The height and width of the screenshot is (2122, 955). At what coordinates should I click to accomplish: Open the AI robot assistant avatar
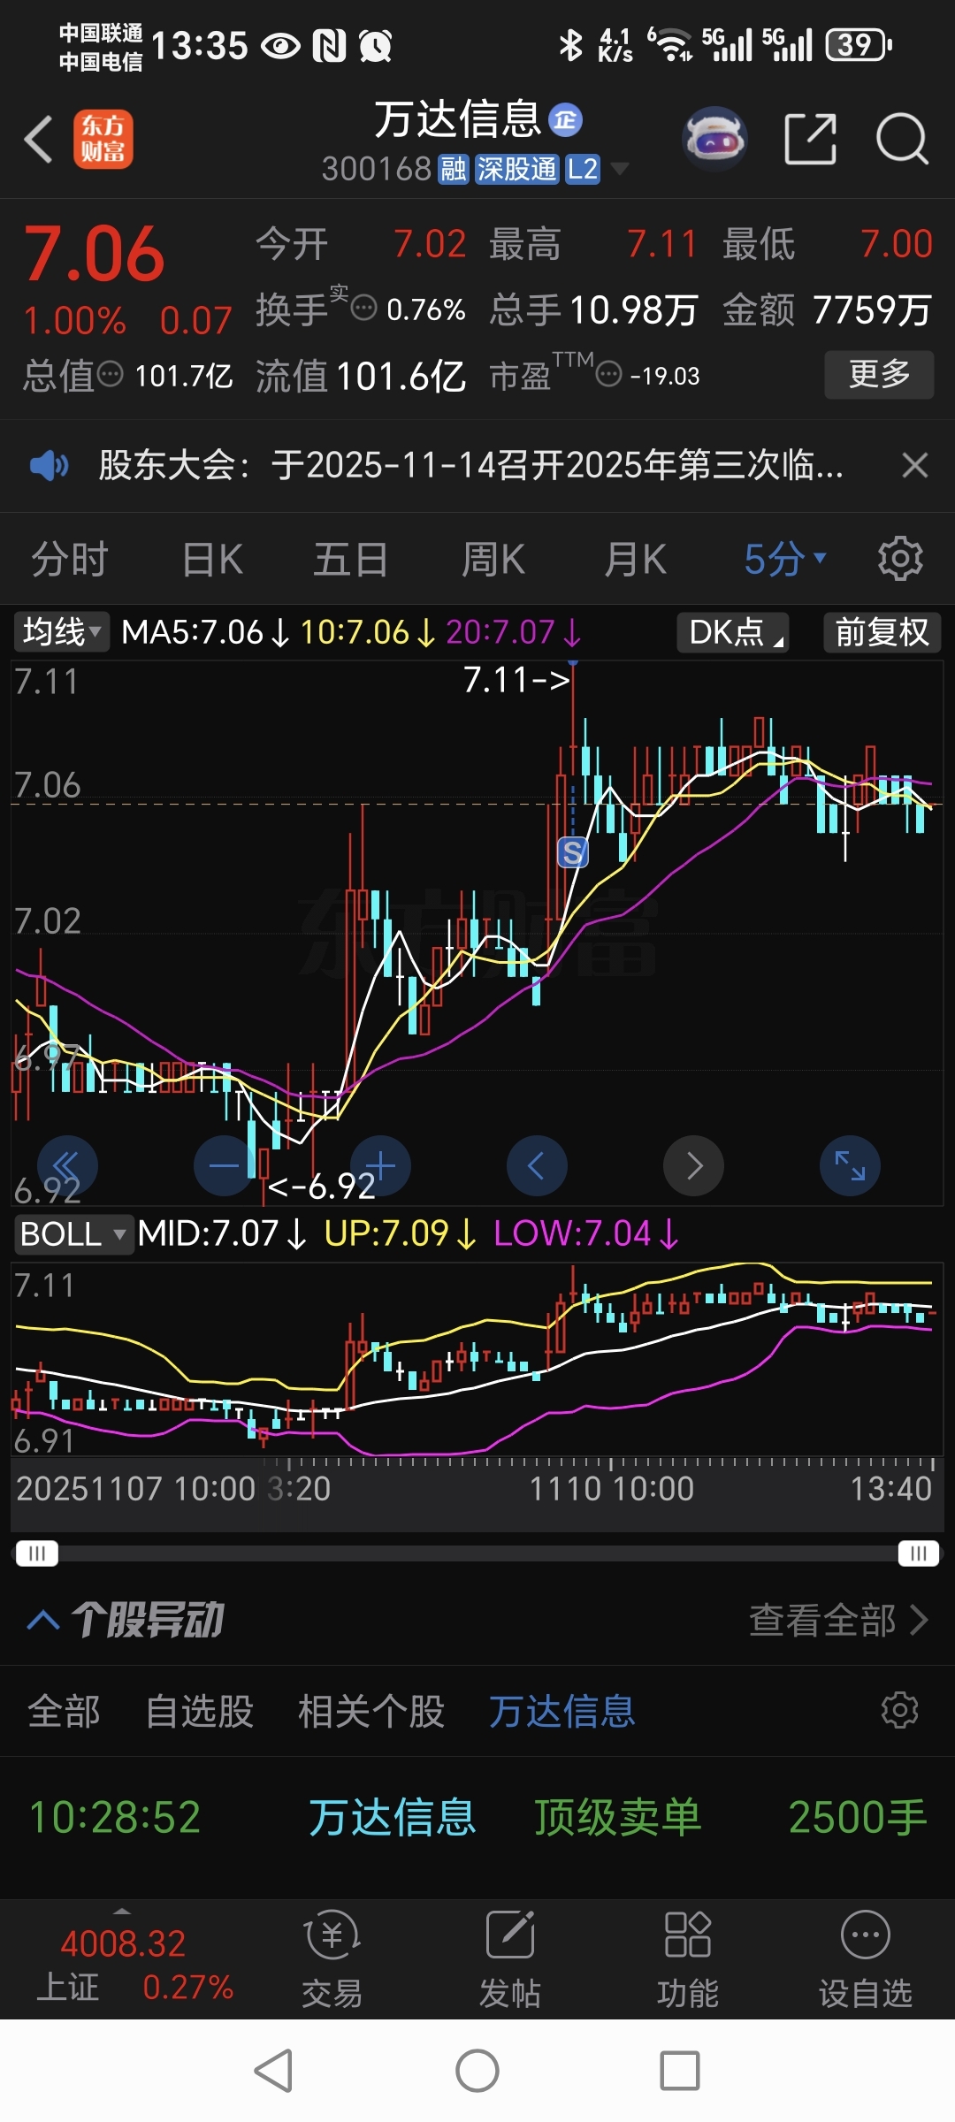click(714, 139)
